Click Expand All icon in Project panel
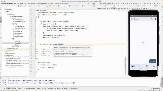Screen dimensions: 163x91 click(21, 6)
